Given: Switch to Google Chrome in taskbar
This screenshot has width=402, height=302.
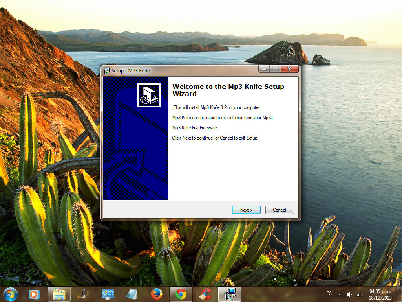Looking at the screenshot, I should (x=181, y=294).
